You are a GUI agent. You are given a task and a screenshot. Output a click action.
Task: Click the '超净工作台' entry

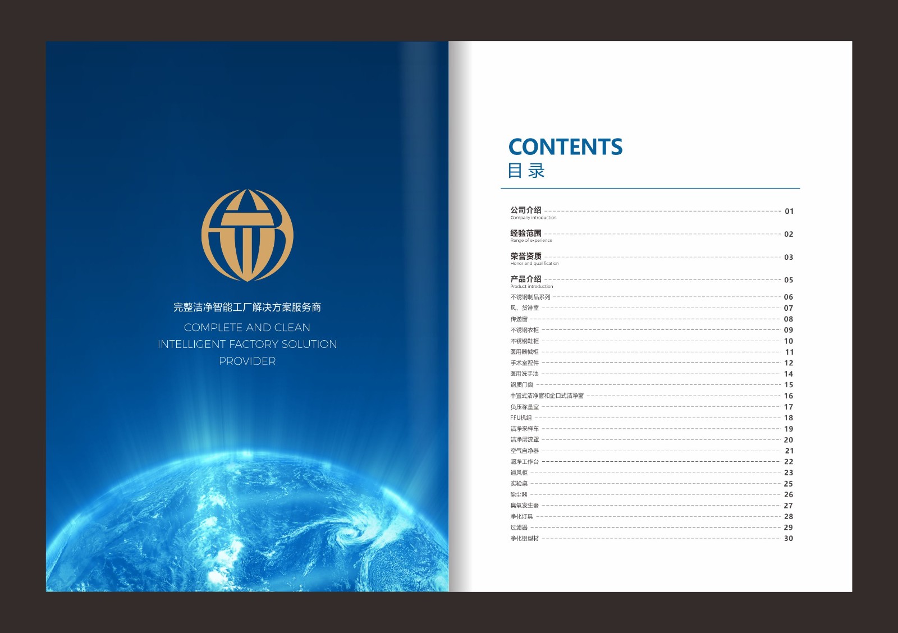[x=524, y=462]
